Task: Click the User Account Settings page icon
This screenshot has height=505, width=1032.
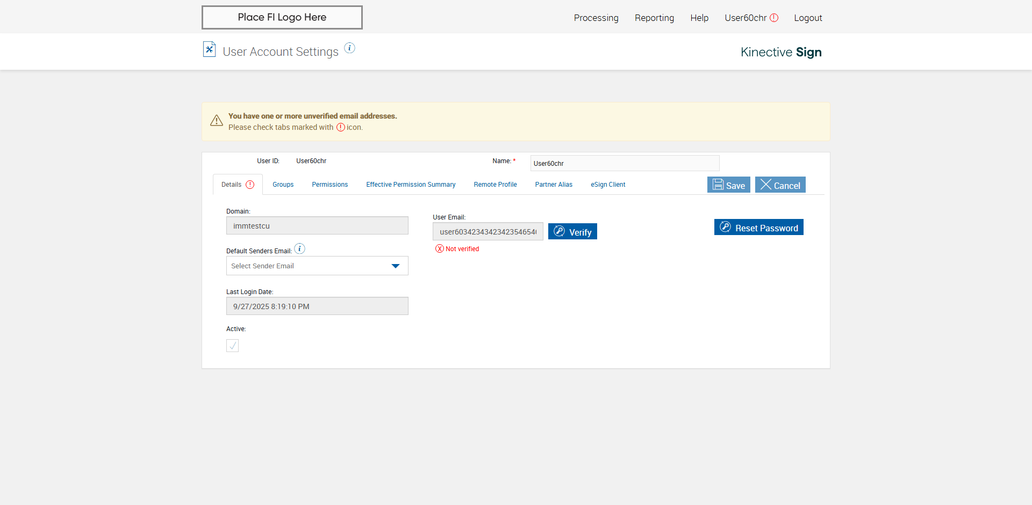Action: pyautogui.click(x=209, y=49)
